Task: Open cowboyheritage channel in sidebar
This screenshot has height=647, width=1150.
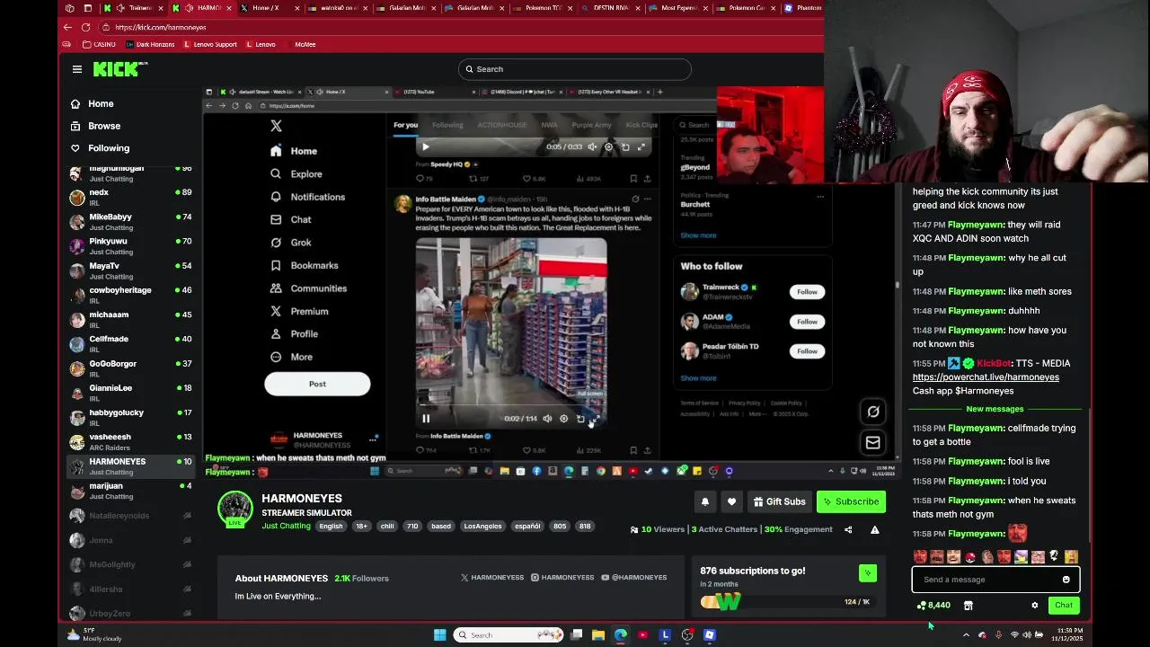Action: click(x=131, y=295)
